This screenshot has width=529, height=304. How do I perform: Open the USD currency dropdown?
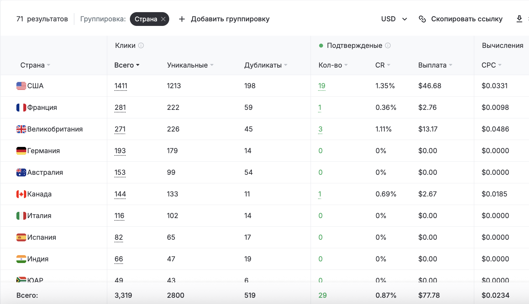coord(394,19)
